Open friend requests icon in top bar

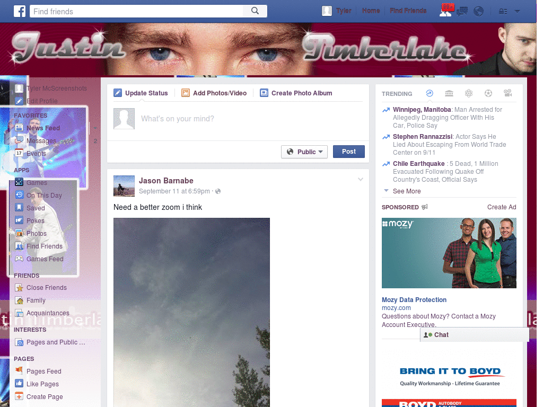click(445, 12)
